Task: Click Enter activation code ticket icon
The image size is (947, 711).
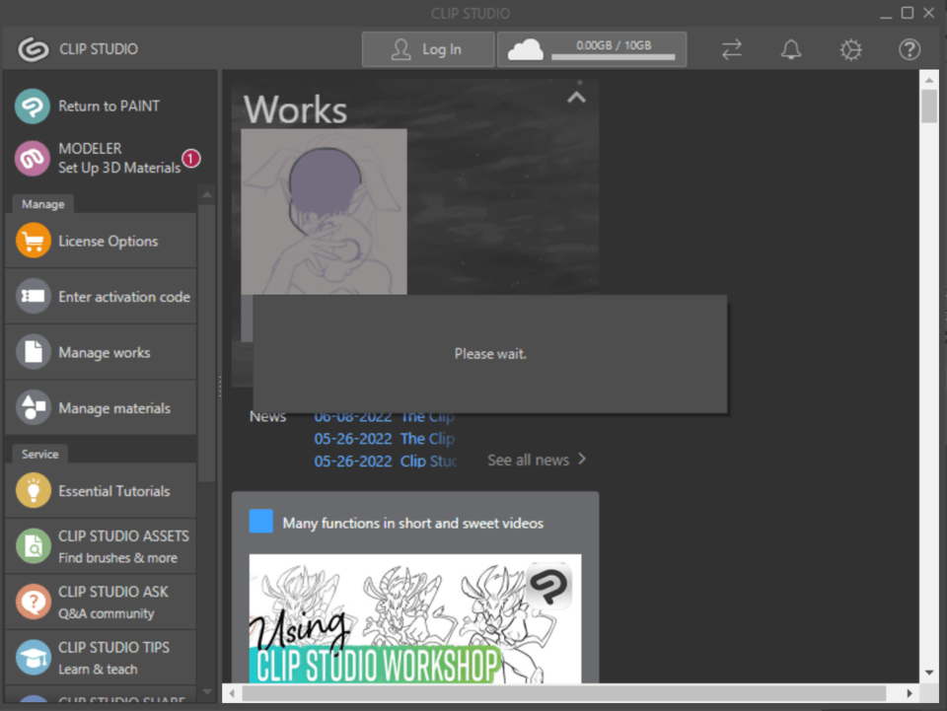Action: click(x=34, y=297)
